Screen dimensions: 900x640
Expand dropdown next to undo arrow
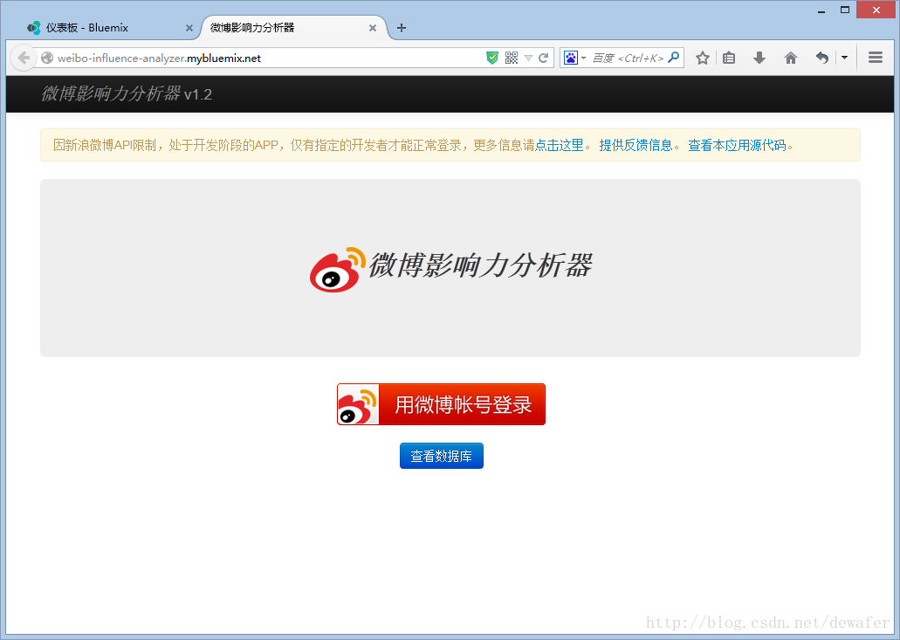[844, 58]
